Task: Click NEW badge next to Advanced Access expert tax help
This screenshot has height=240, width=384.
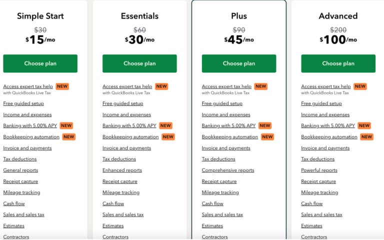Action: [360, 86]
